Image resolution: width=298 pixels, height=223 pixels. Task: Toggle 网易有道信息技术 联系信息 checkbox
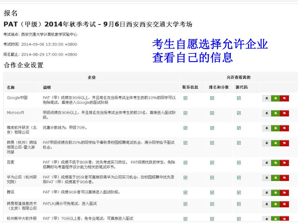185,204
